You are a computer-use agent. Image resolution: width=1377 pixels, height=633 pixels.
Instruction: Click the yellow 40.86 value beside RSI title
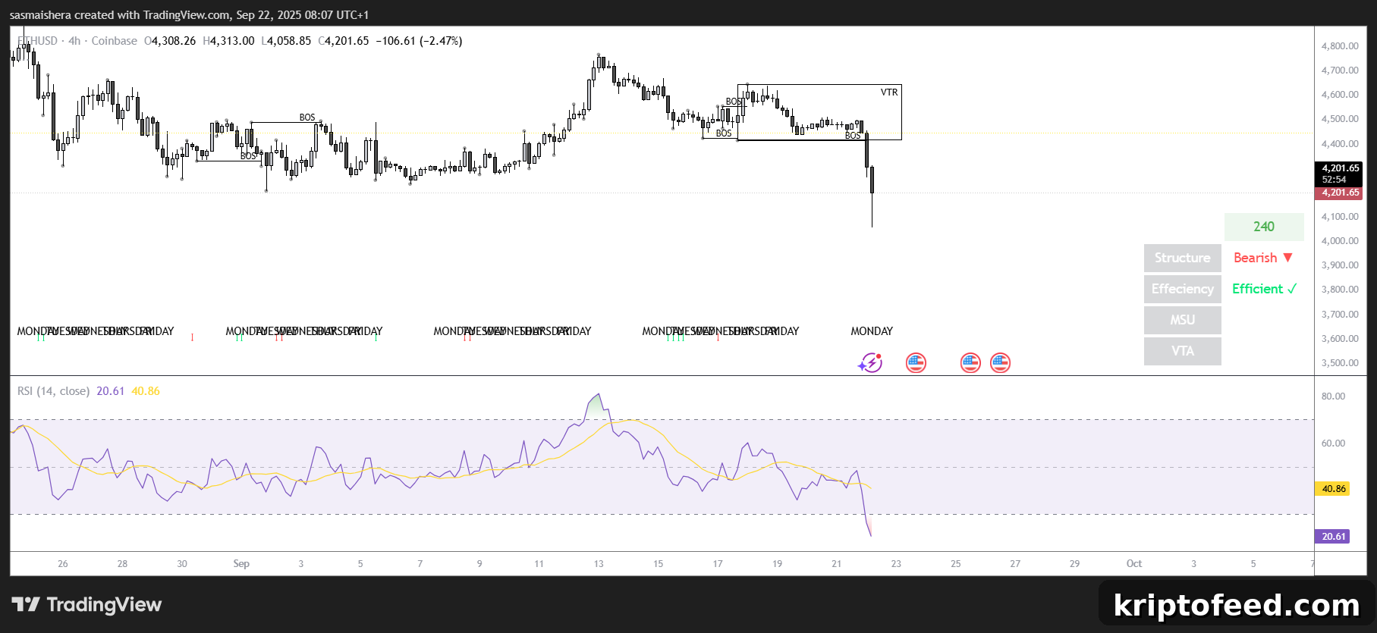(x=146, y=391)
